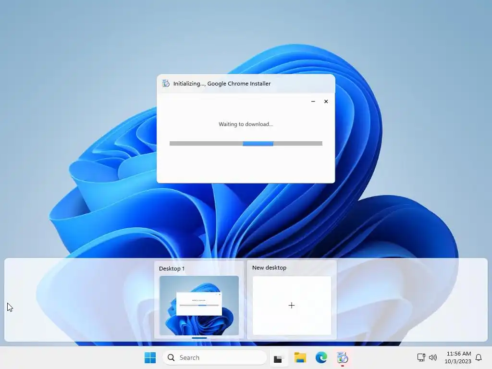Open the volume speaker tray icon
The height and width of the screenshot is (369, 492).
click(x=433, y=357)
